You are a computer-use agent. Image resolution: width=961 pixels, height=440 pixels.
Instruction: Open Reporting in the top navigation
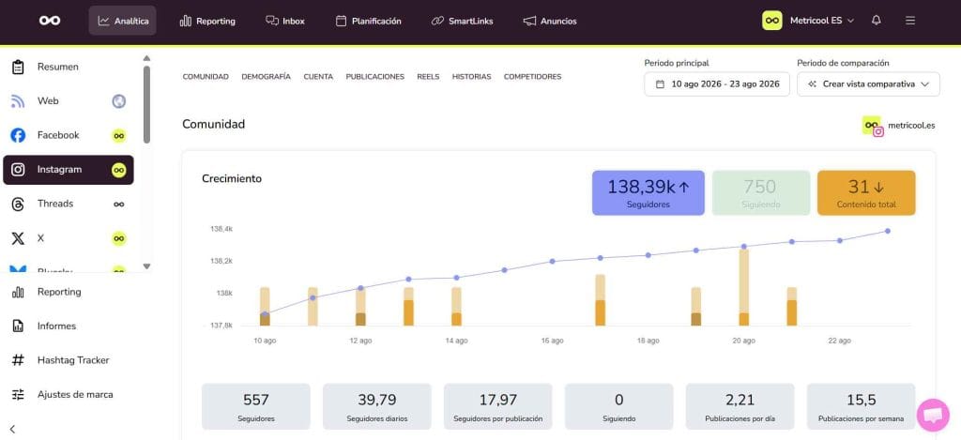(x=207, y=21)
